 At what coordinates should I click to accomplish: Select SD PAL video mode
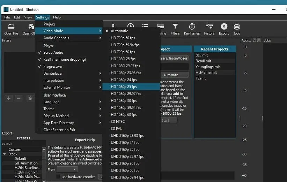click(131, 128)
